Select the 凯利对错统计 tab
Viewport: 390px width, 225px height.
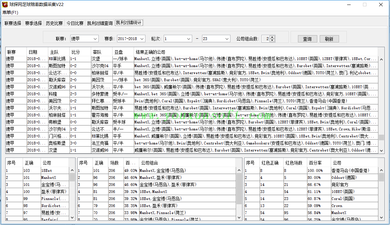click(x=129, y=22)
